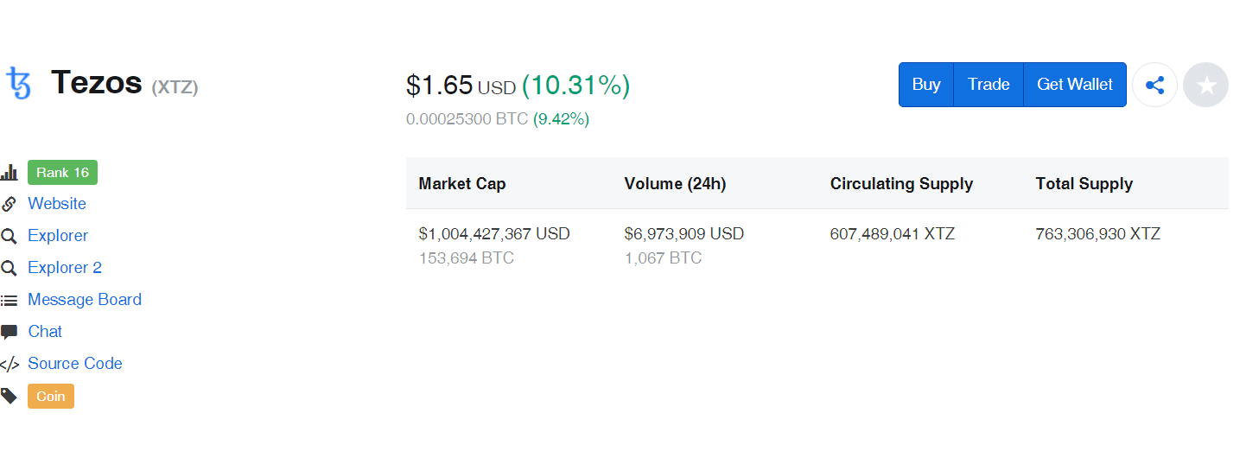Screen dimensions: 1246x464
Task: Click the Tezos logo icon
Action: [18, 84]
